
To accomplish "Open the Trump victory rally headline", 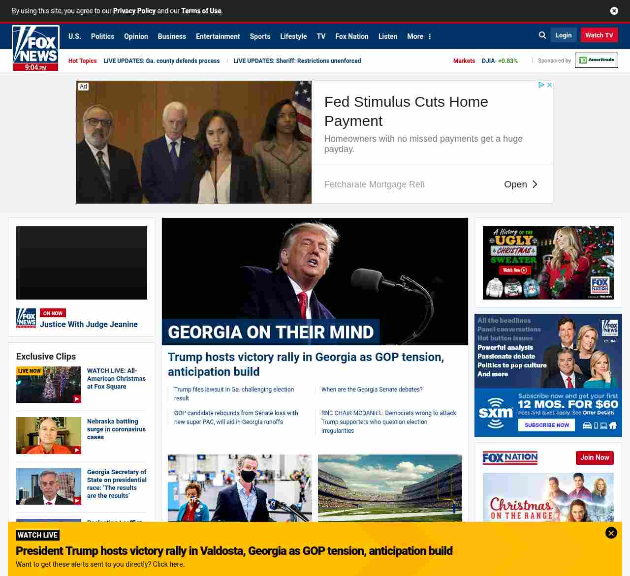I will click(306, 364).
